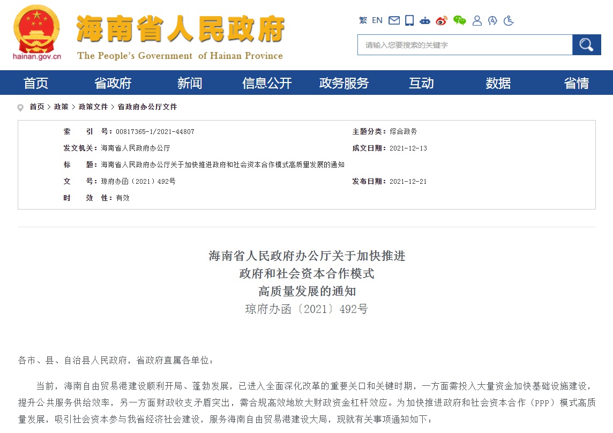The image size is (613, 433).
Task: Click the elderly-care mode head icon
Action: tap(492, 20)
